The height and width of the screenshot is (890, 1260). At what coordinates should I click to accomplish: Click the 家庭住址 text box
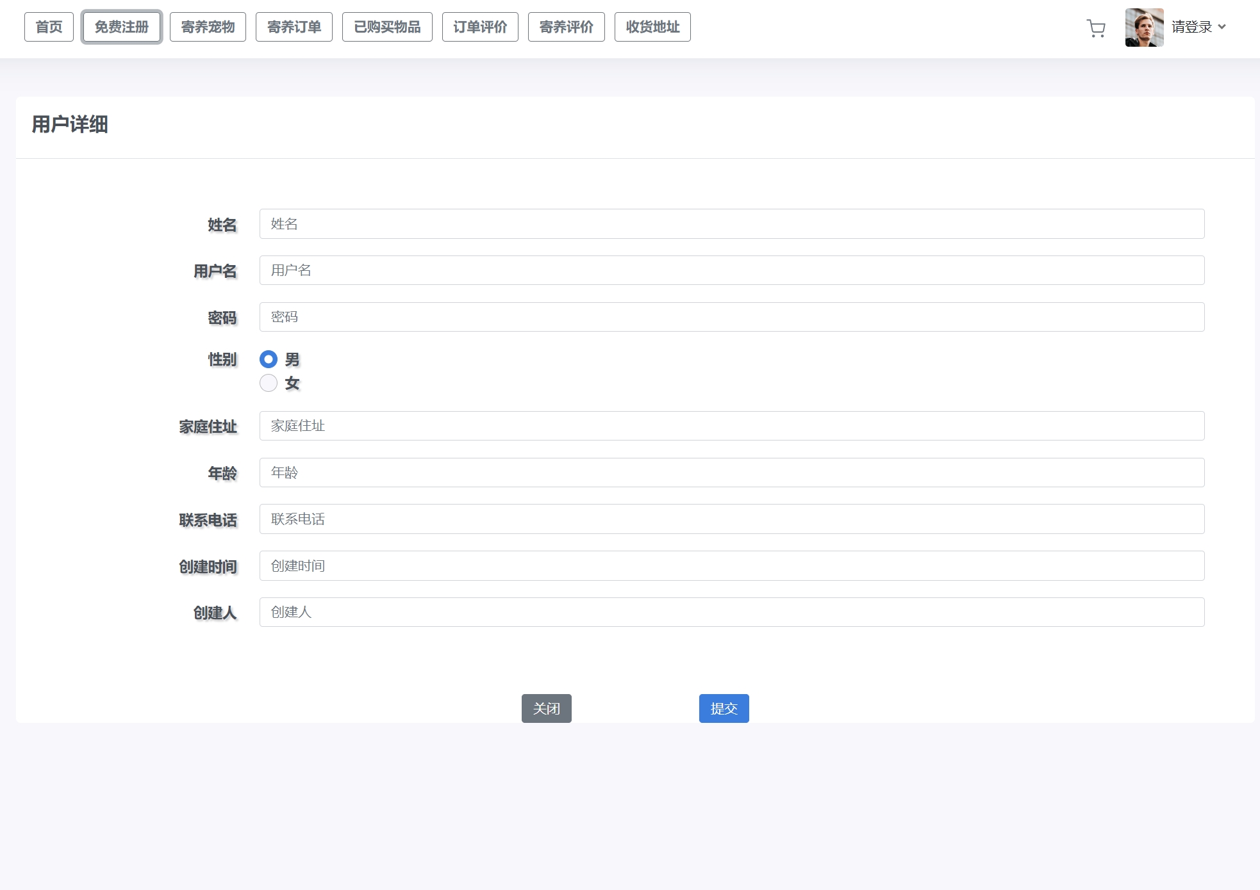[x=731, y=426]
